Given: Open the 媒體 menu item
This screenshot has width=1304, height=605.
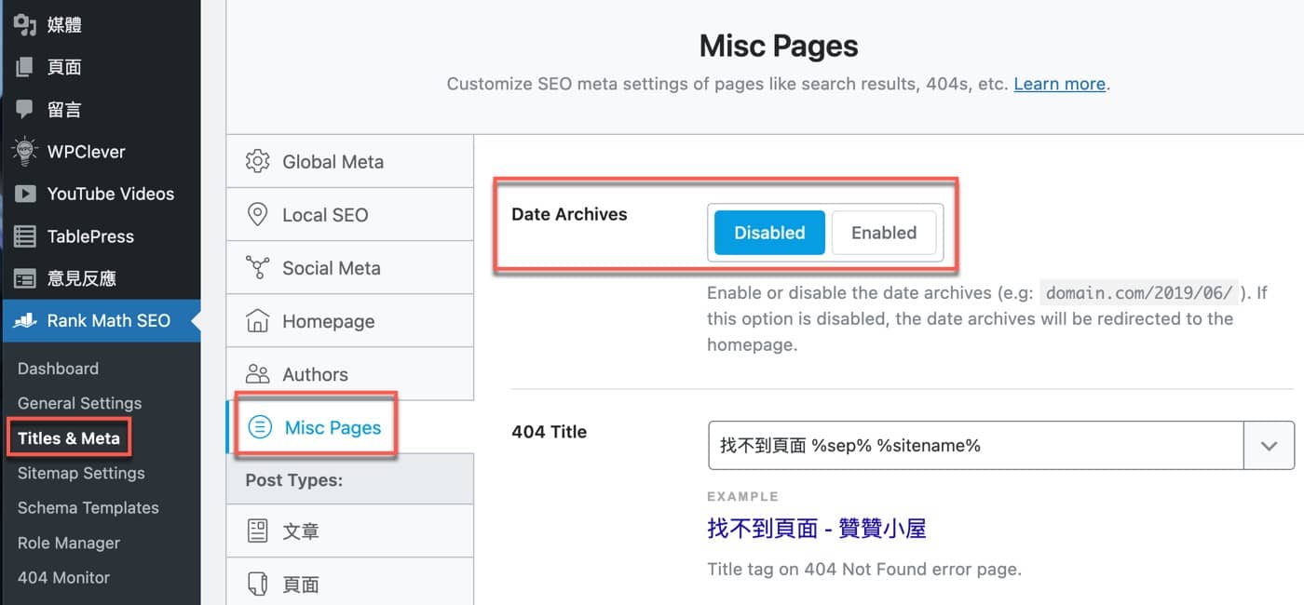Looking at the screenshot, I should pyautogui.click(x=101, y=24).
